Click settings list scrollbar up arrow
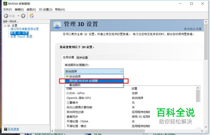Image resolution: width=210 pixels, height=135 pixels. (198, 88)
